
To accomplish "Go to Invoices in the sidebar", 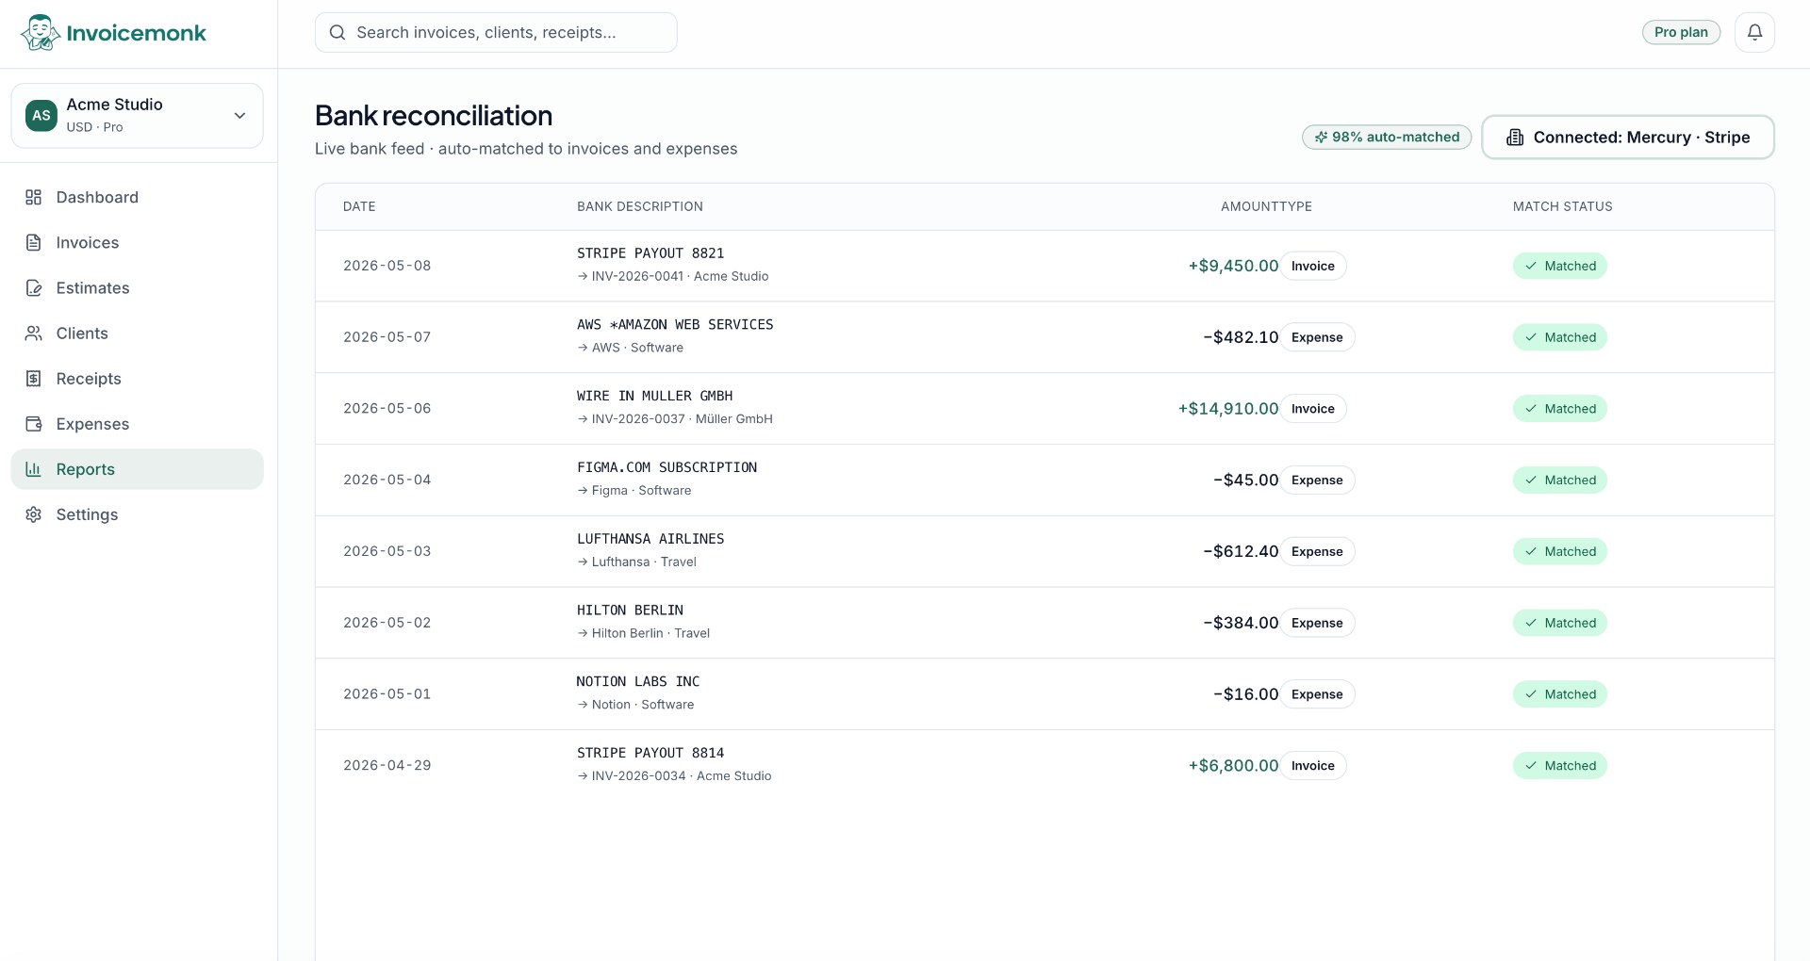I will pos(138,242).
